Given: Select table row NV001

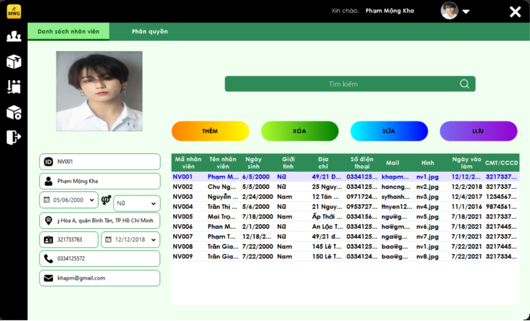Looking at the screenshot, I should [x=345, y=176].
